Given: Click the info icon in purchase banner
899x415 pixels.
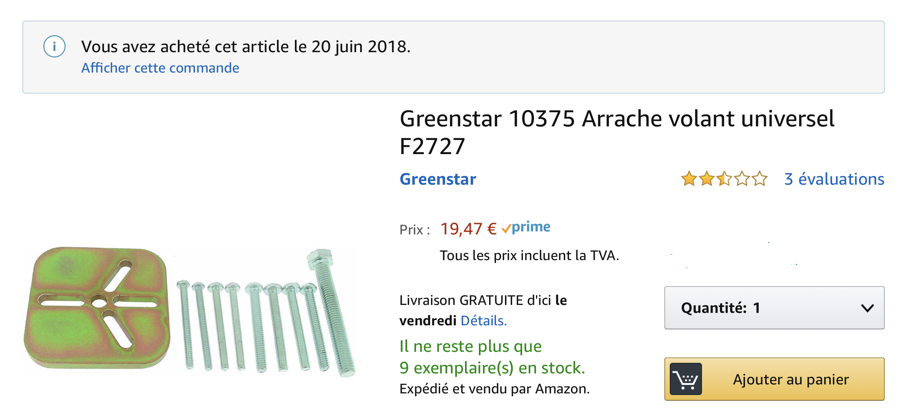Looking at the screenshot, I should point(54,46).
